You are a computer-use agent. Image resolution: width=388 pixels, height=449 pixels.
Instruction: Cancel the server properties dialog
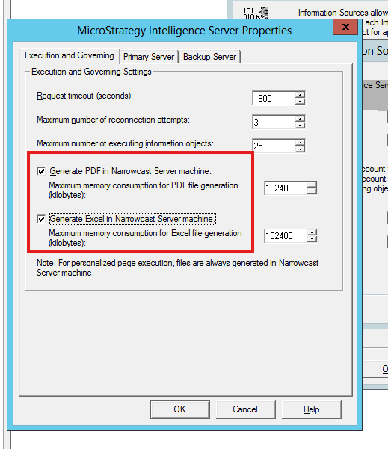pyautogui.click(x=245, y=409)
